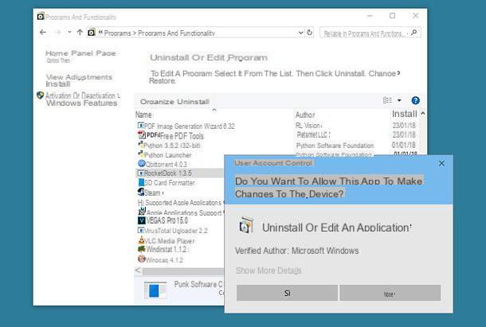Select Apple Applications Support icon
This screenshot has width=486, height=327.
coord(142,211)
